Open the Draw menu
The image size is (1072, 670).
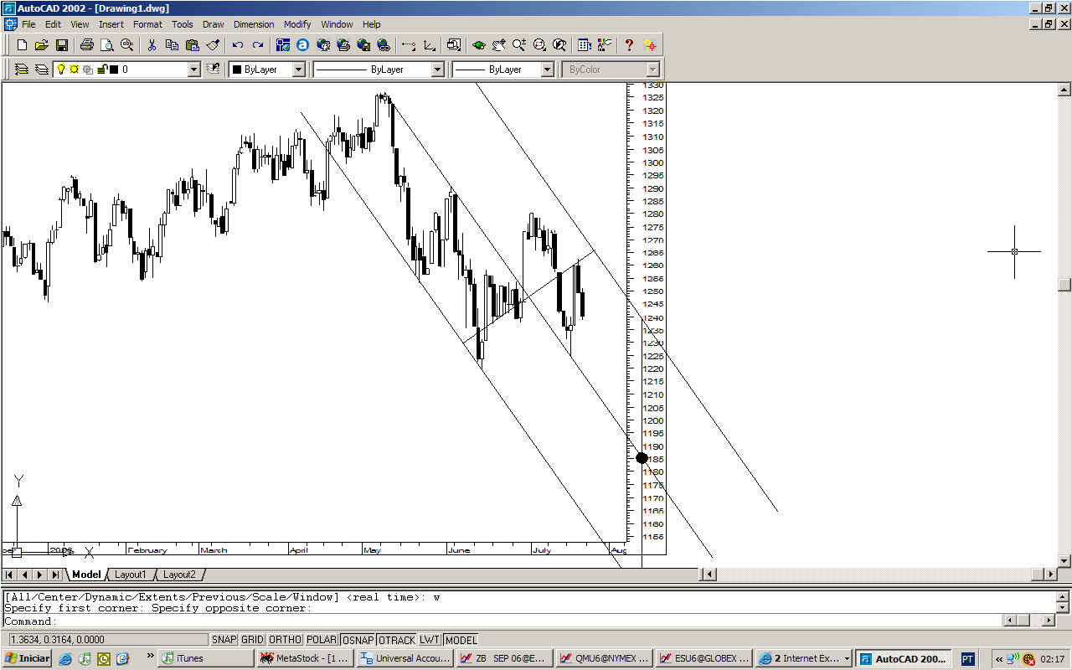(x=214, y=24)
